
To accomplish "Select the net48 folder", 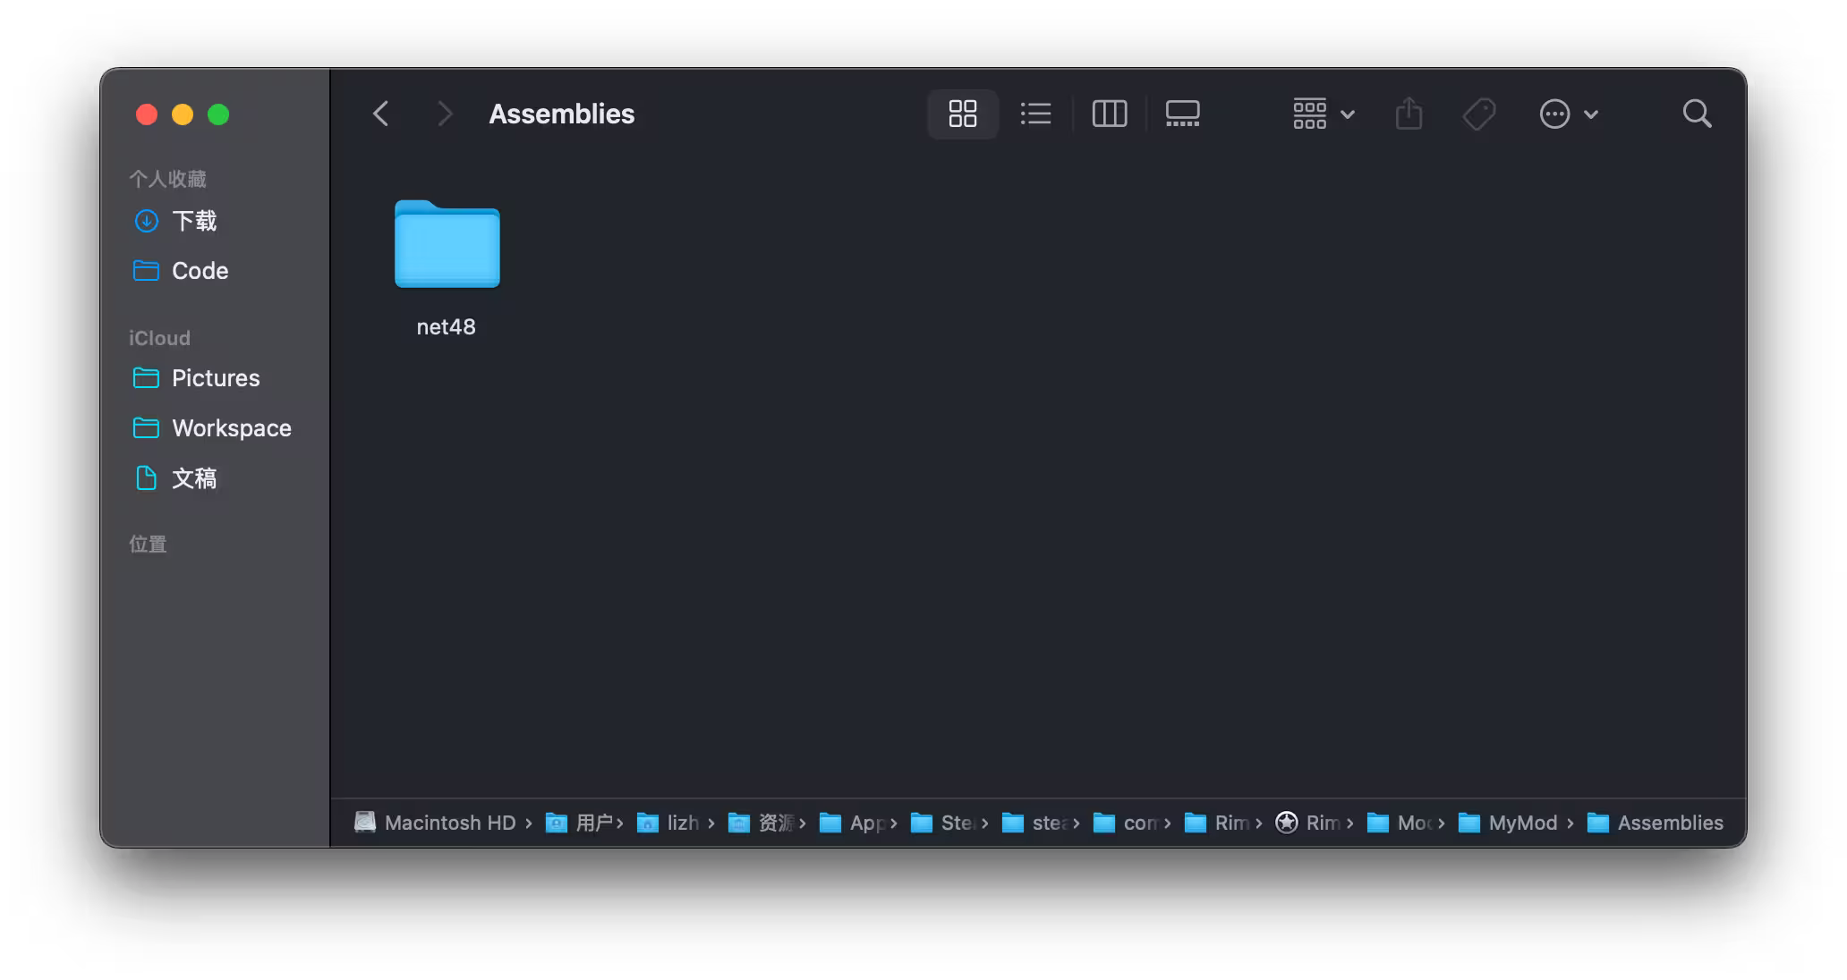I will click(447, 267).
